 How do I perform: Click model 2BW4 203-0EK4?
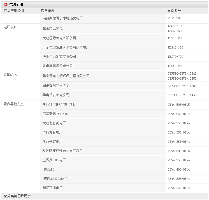pos(179,179)
